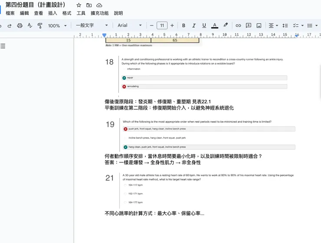321x243 pixels.
Task: Open the 工具 menu
Action: 81,13
